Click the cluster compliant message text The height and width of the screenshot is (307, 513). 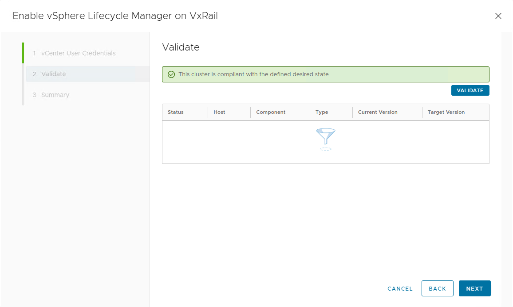click(x=254, y=74)
